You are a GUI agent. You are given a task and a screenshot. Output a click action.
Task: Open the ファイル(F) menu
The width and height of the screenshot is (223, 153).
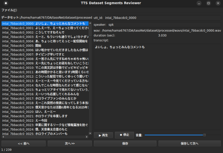coord(9,10)
